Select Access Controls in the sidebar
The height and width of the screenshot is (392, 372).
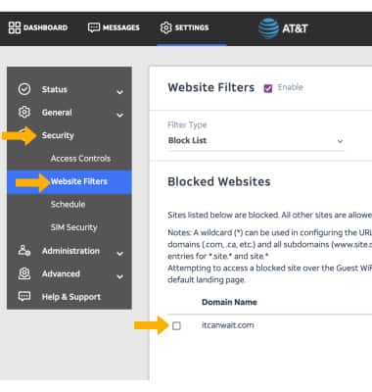coord(80,159)
